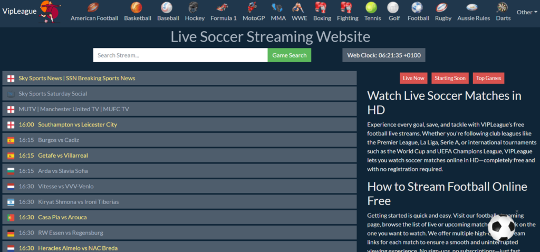Open Heracles Almelo vs NAC Breda match
This screenshot has height=252, width=540.
click(179, 247)
